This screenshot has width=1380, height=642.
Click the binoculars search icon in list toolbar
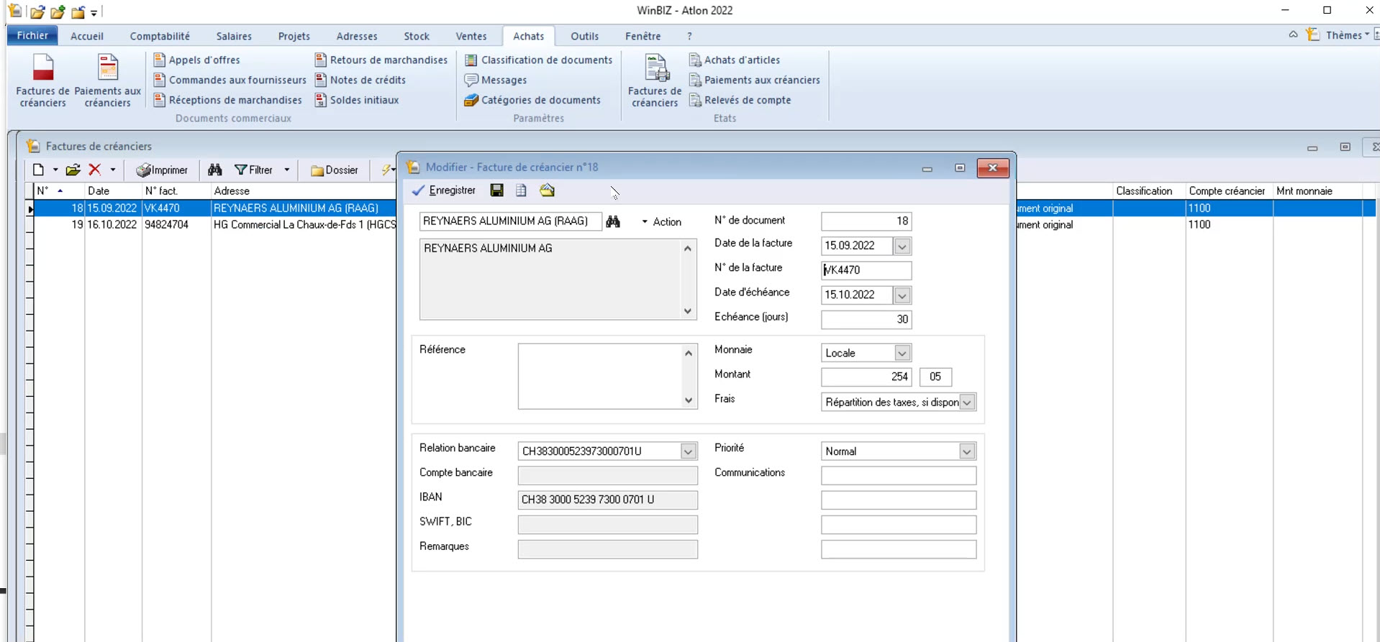(x=214, y=170)
